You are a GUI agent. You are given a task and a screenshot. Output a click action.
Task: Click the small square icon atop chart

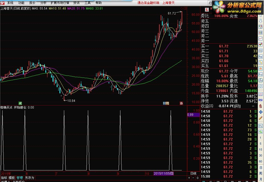tap(185, 8)
